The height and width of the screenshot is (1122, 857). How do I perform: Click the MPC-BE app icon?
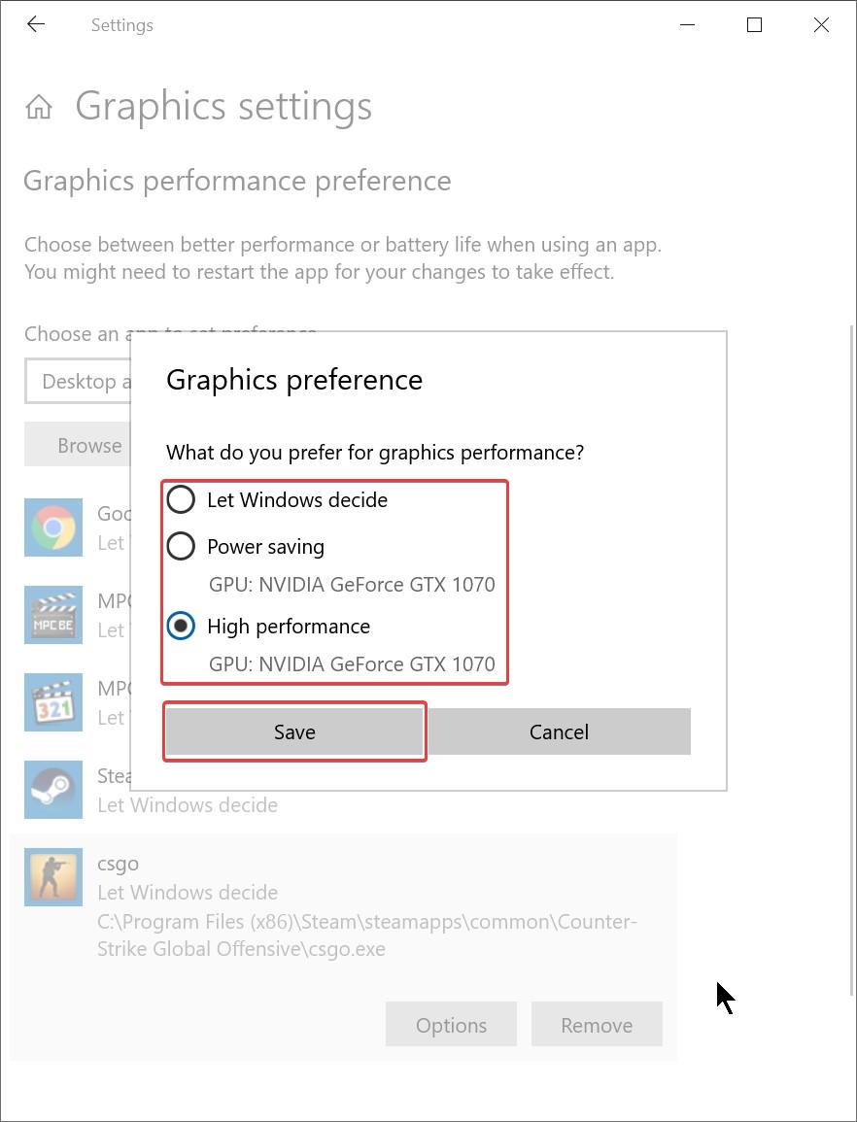pyautogui.click(x=53, y=615)
